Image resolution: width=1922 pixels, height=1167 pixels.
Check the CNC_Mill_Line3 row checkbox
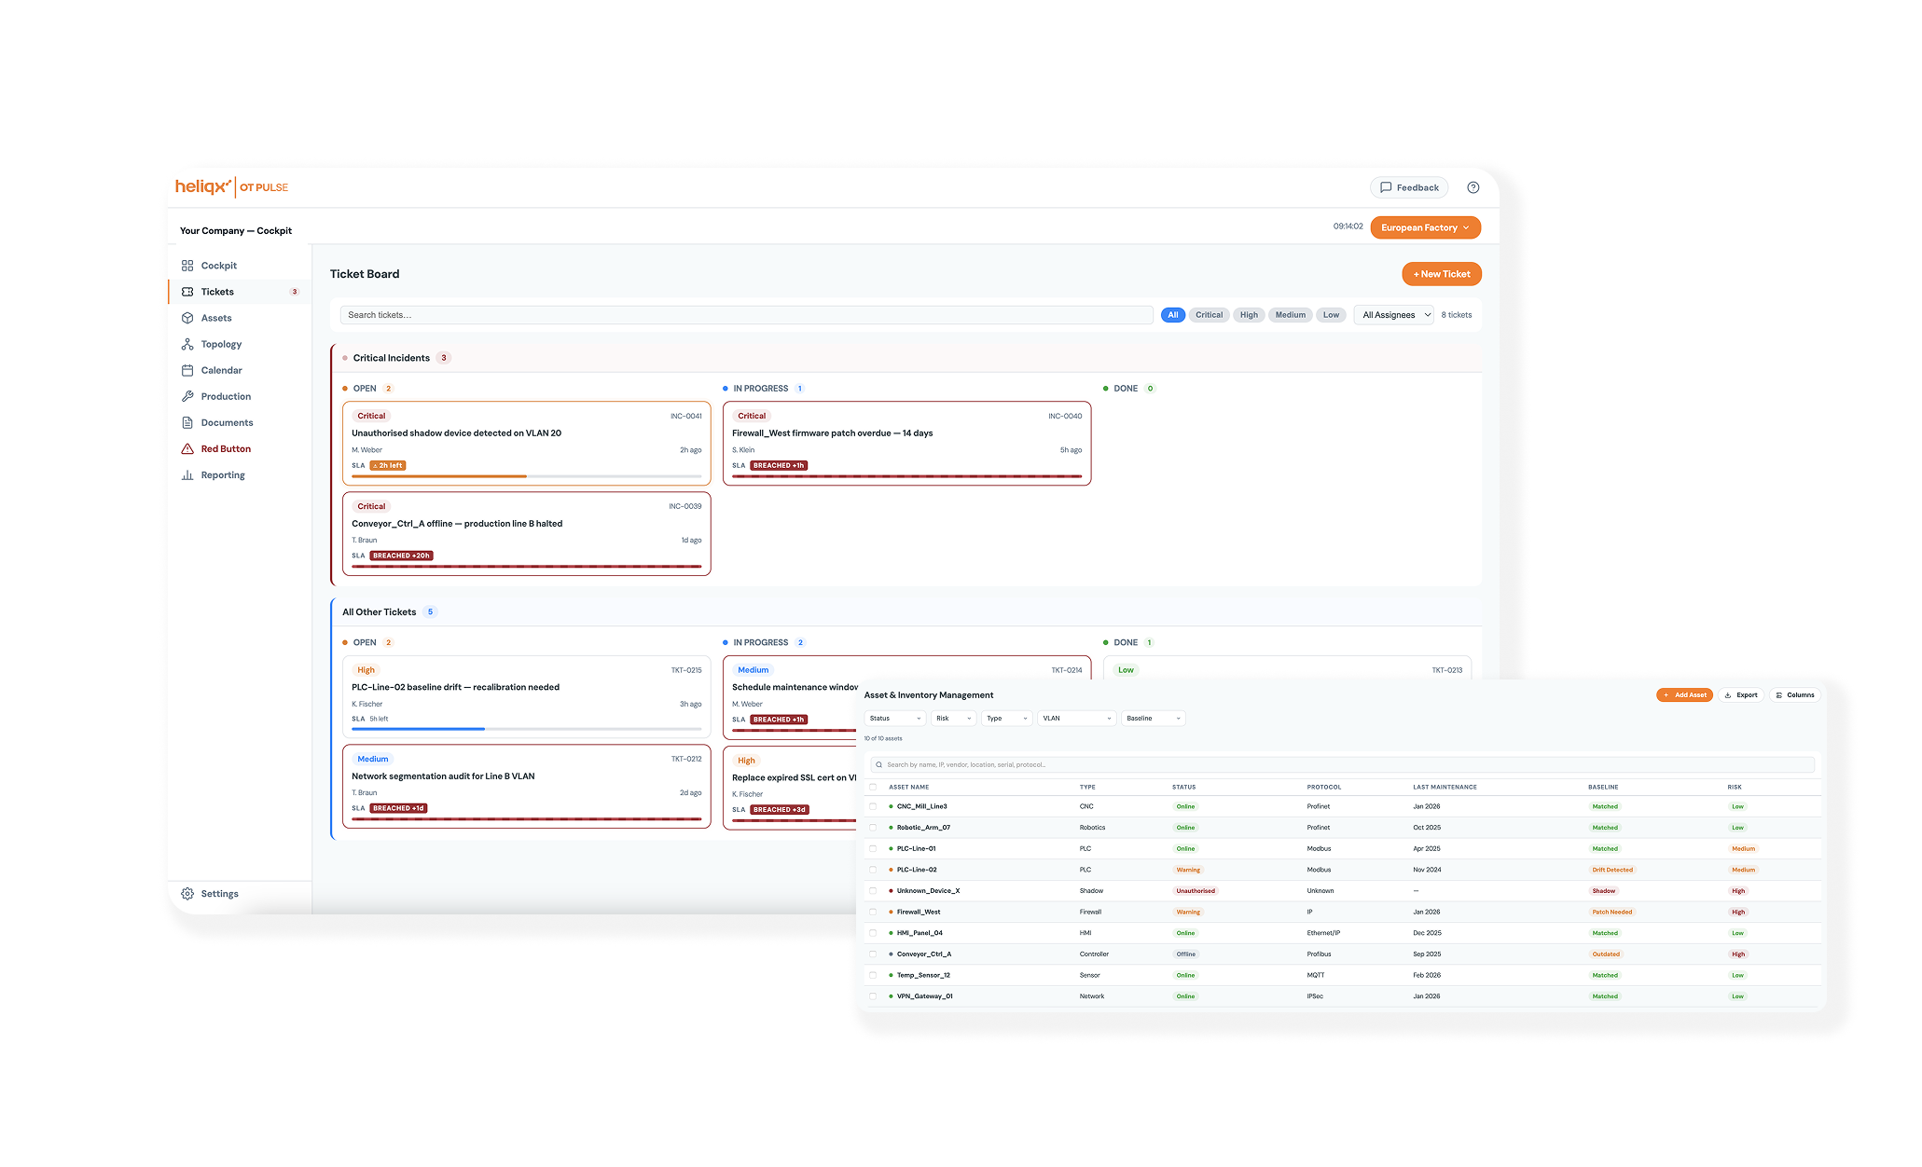(x=873, y=806)
